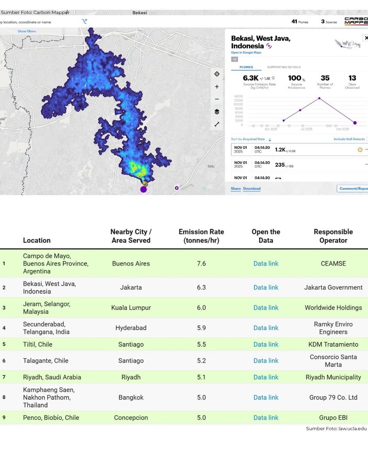Expand the gray chevron dropdown under the title
Viewport: 368px width, 451px height.
[234, 59]
